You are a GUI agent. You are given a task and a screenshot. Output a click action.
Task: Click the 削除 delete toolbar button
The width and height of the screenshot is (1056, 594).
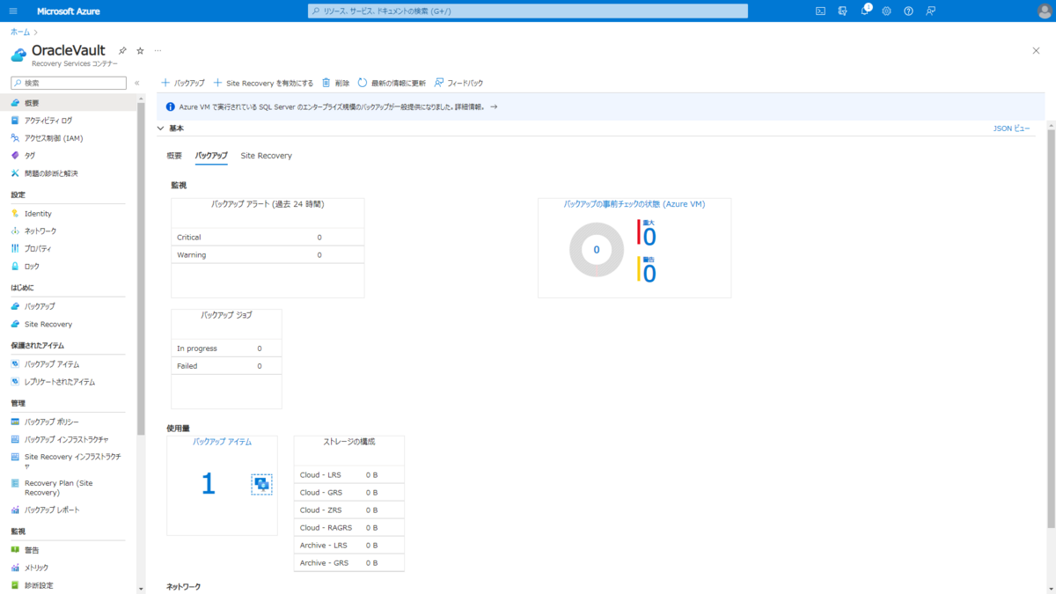pos(335,83)
